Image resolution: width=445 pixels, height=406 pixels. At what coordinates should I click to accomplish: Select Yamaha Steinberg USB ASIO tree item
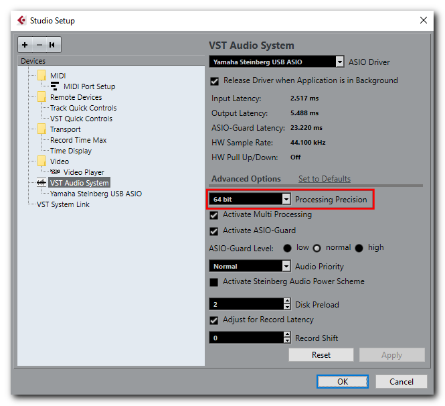click(96, 194)
